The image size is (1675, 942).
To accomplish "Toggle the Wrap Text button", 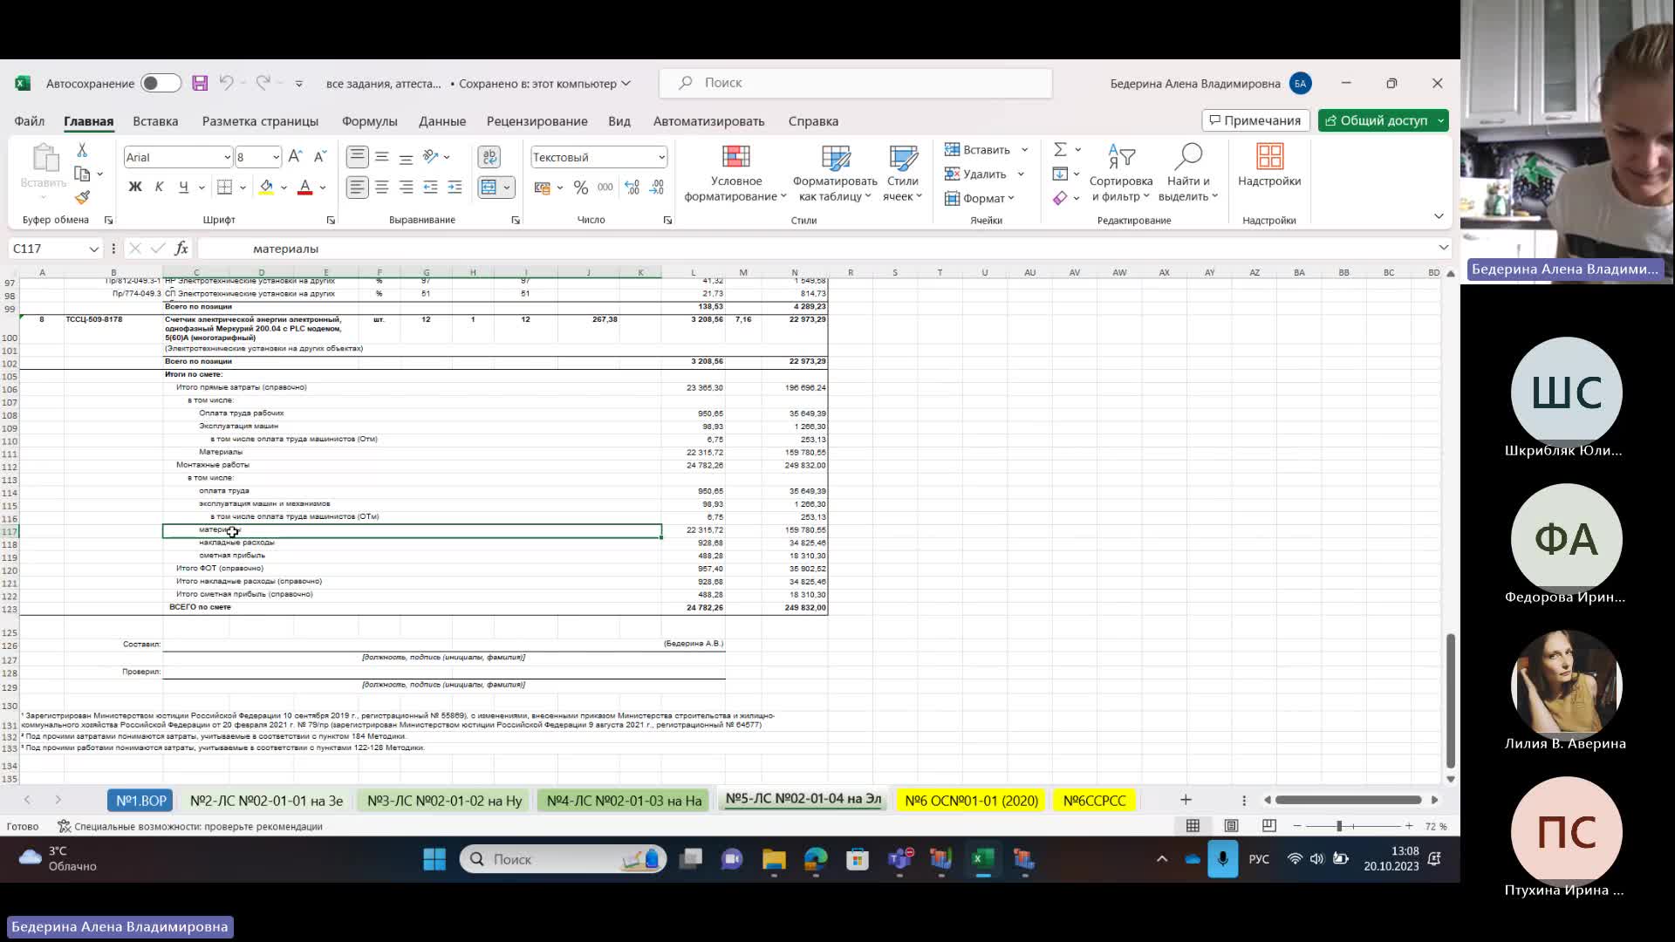I will (x=489, y=157).
